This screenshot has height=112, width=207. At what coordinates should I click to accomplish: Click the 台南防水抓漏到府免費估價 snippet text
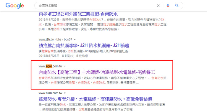(102, 80)
